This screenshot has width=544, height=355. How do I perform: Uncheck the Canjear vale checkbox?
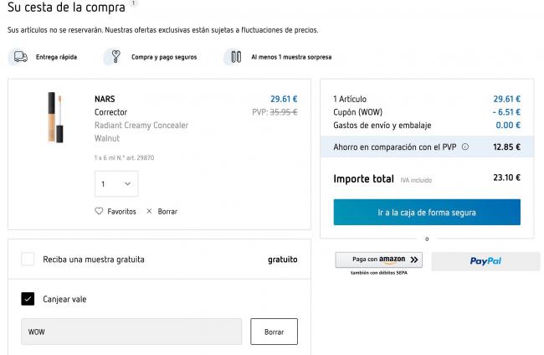[x=28, y=299]
